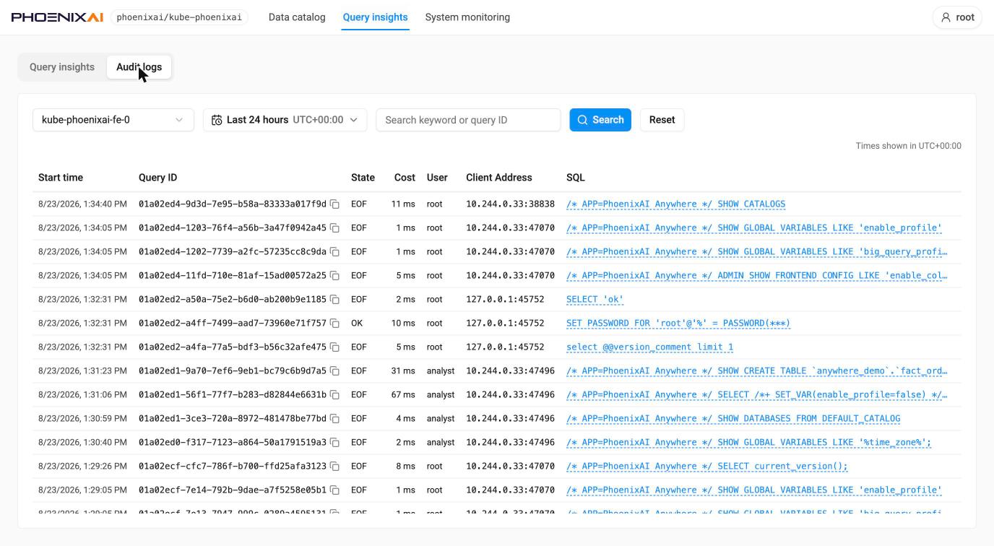Open ADMIN SHOW FRONTEND CONFIG SQL link
This screenshot has height=546, width=994.
point(756,276)
